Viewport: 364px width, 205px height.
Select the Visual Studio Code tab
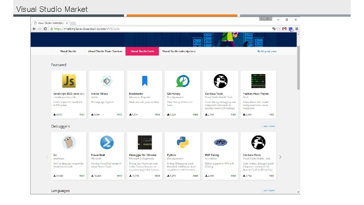tap(142, 51)
